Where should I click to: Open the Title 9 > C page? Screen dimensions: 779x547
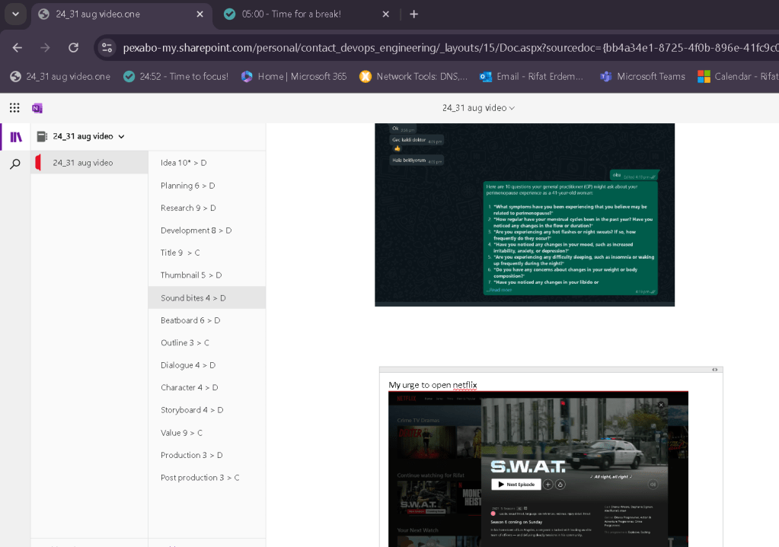[206, 253]
